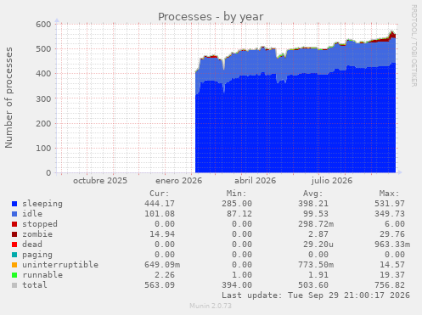The width and height of the screenshot is (422, 315).
Task: Click stopped average value 298.72m
Action: click(x=316, y=224)
